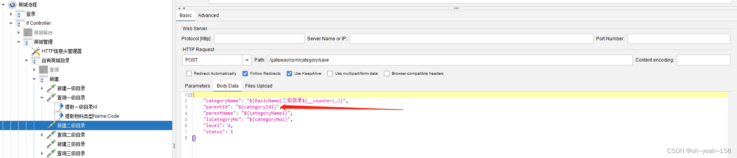737x158 pixels.
Task: Click the "level": 2 line
Action: (x=218, y=125)
